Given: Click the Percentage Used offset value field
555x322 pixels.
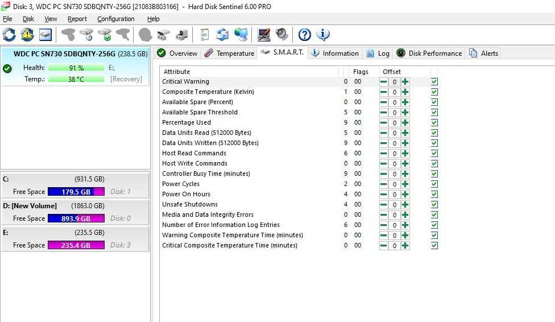Looking at the screenshot, I should [394, 123].
